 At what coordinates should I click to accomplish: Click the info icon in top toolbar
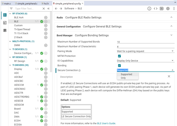point(149,9)
